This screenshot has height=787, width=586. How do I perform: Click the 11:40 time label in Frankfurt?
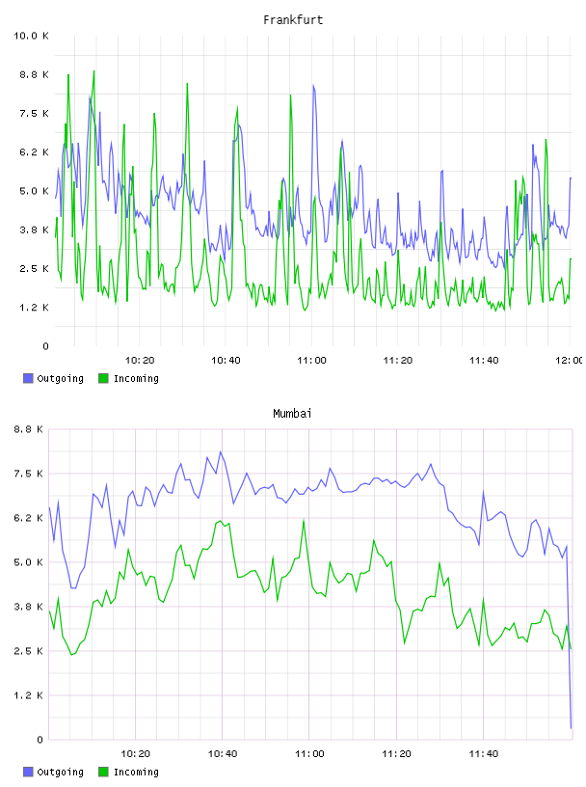(x=484, y=361)
